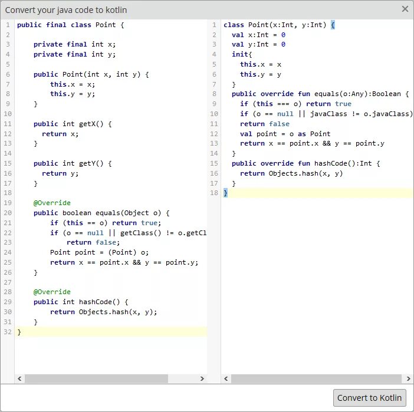The height and width of the screenshot is (412, 414).
Task: Click the 'public final class Point {' line
Action: 71,25
